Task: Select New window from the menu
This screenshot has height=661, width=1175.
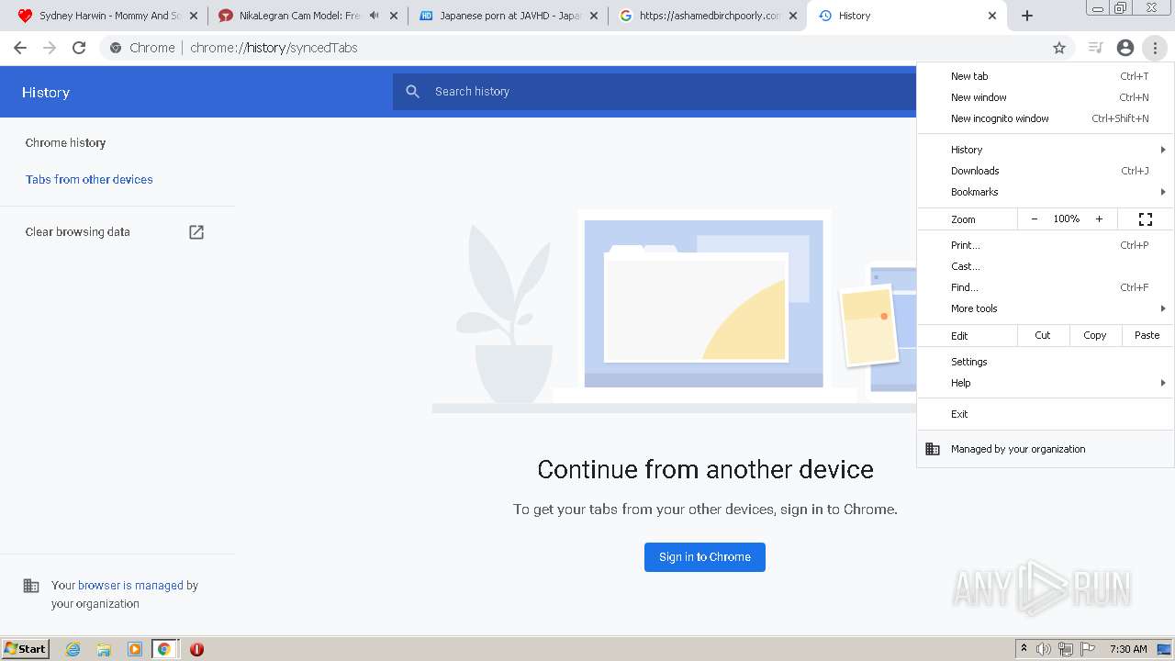Action: [1045, 97]
